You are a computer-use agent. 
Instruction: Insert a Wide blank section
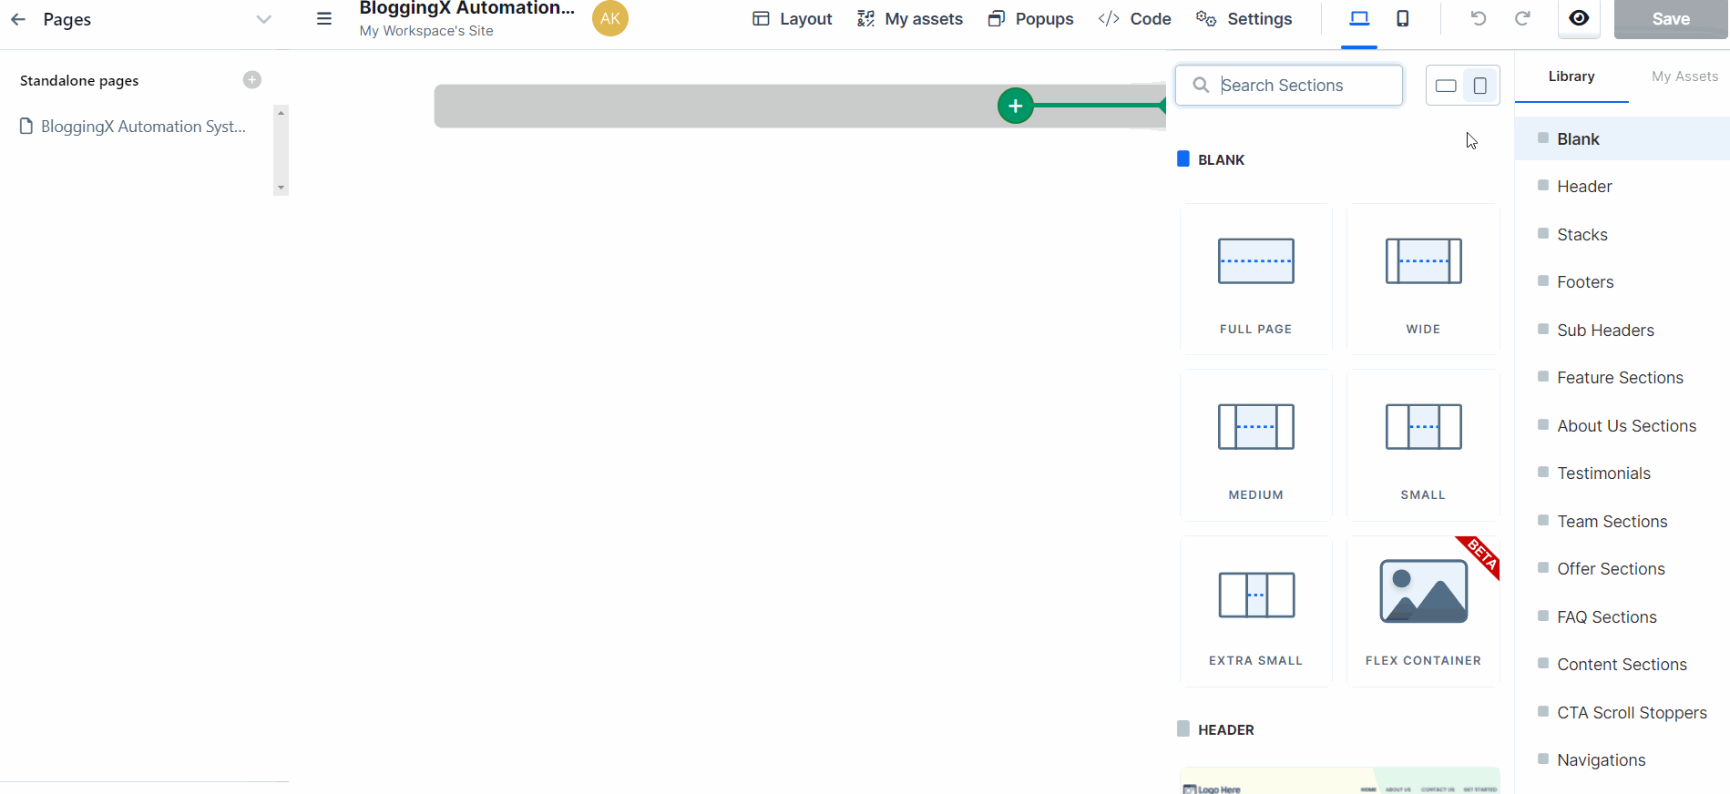1423,279
